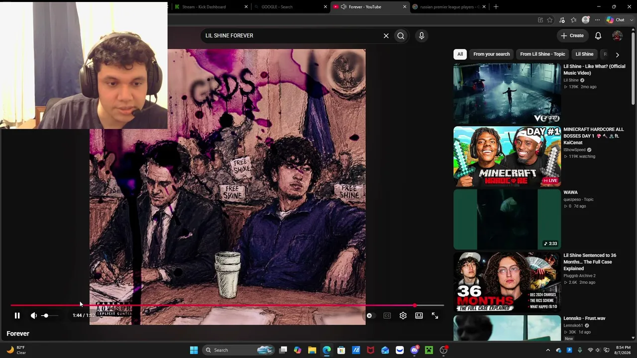This screenshot has height=358, width=637.
Task: Open the browser media control icon
Action: coord(562,20)
